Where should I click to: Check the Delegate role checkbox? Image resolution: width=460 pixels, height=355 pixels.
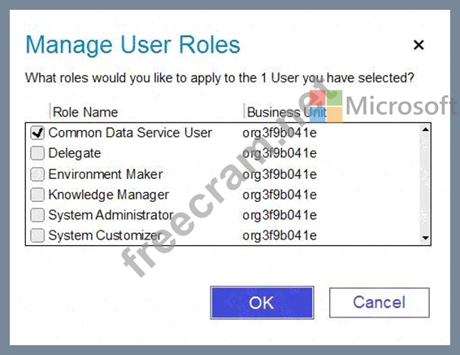37,153
